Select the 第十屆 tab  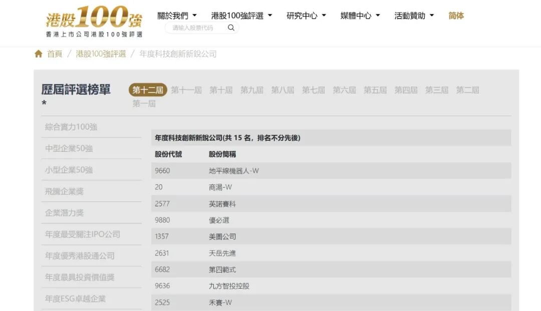(221, 90)
